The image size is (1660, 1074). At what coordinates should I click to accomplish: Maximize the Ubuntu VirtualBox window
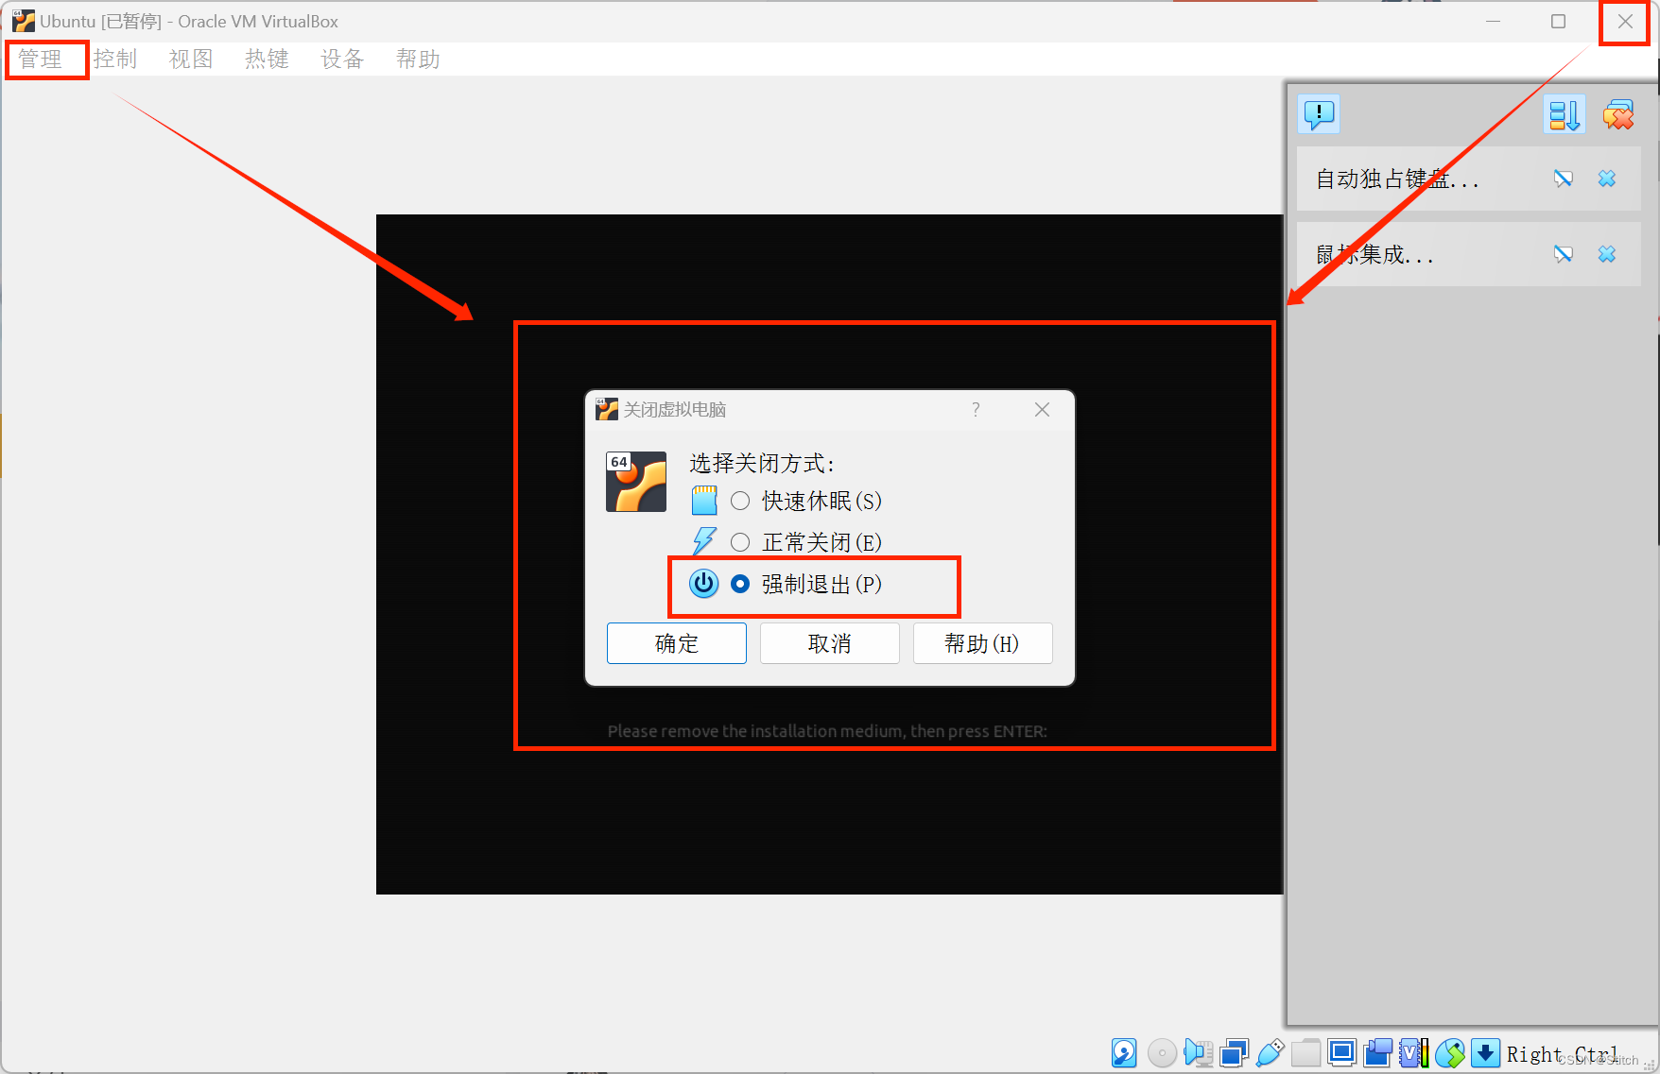click(x=1559, y=22)
